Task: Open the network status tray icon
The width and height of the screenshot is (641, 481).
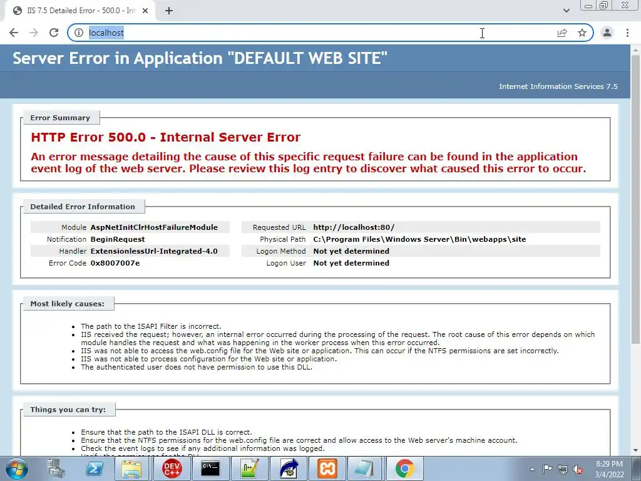Action: (563, 469)
